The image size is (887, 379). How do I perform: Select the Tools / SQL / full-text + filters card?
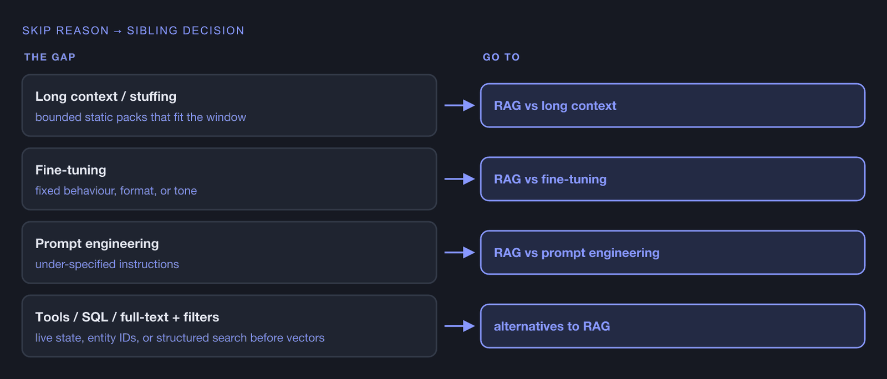point(230,326)
